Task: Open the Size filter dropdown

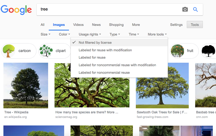Action: [x=45, y=34]
